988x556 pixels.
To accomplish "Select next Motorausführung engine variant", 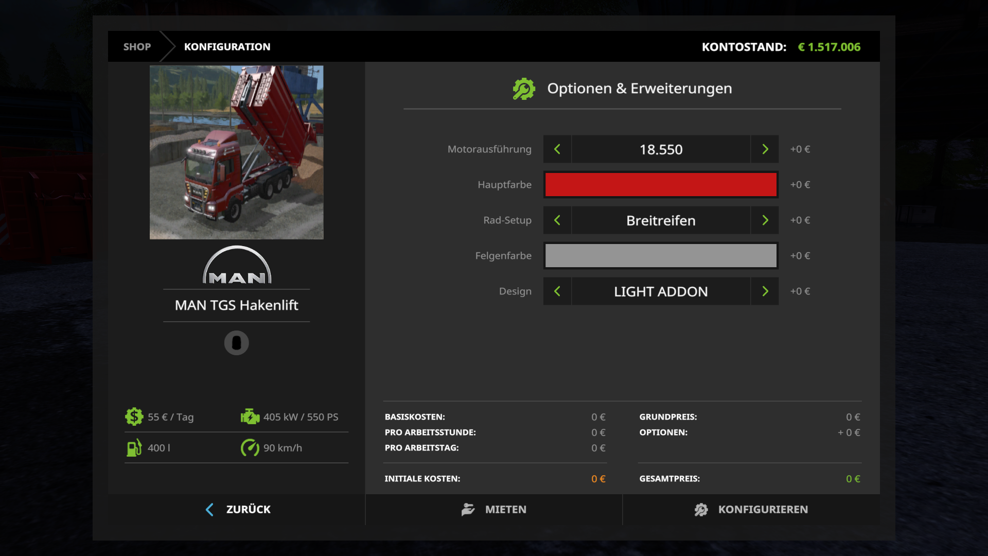I will 765,149.
